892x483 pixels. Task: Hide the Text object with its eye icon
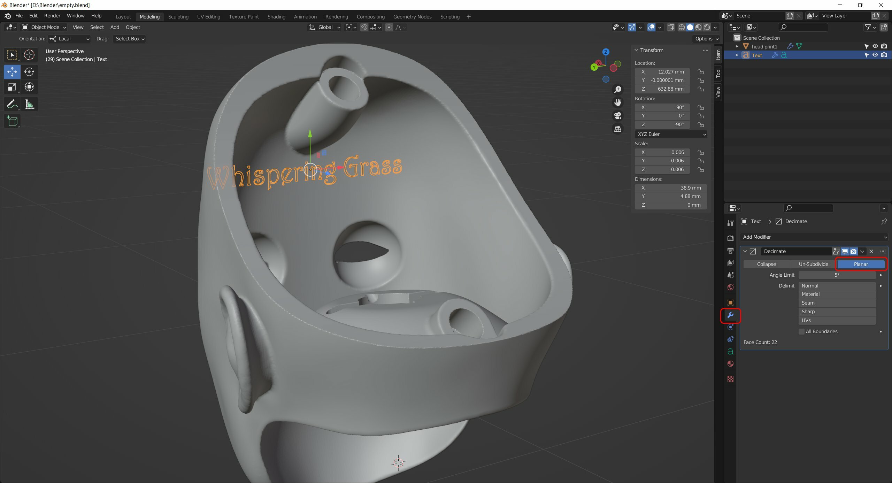[x=875, y=55]
